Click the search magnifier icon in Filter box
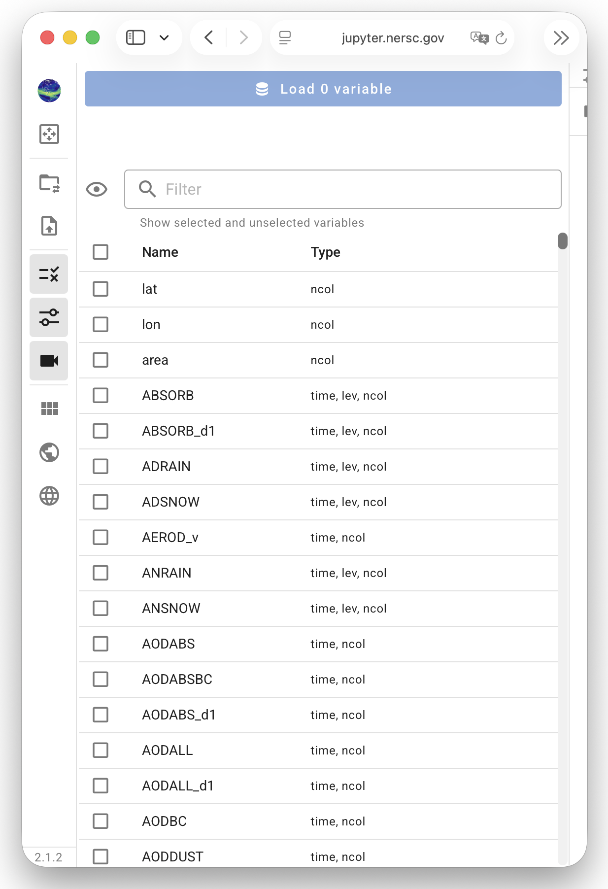The width and height of the screenshot is (608, 889). click(147, 189)
